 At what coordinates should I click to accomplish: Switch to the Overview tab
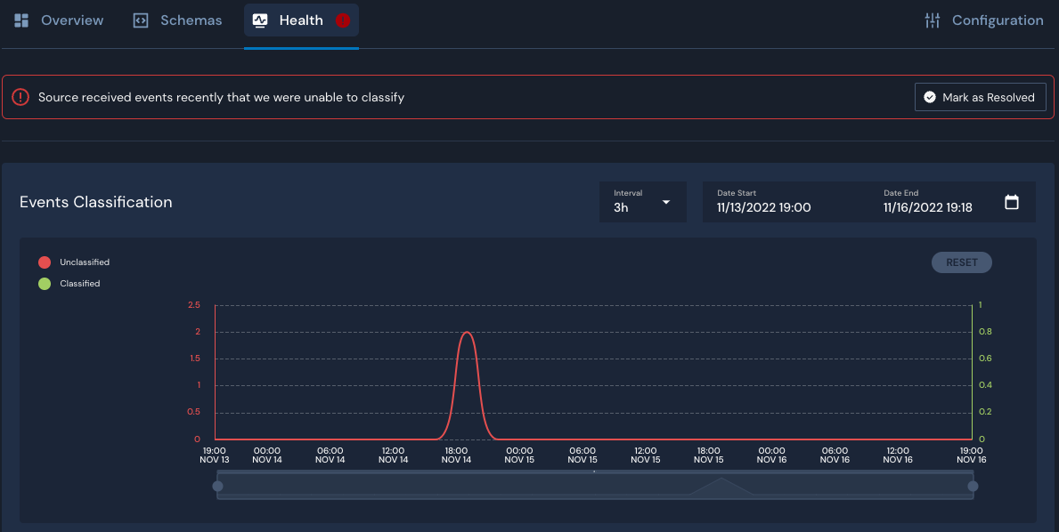click(71, 20)
